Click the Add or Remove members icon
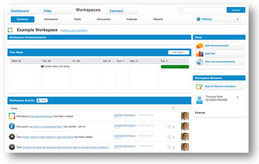Screen dimensions: 259x164 click(x=199, y=86)
